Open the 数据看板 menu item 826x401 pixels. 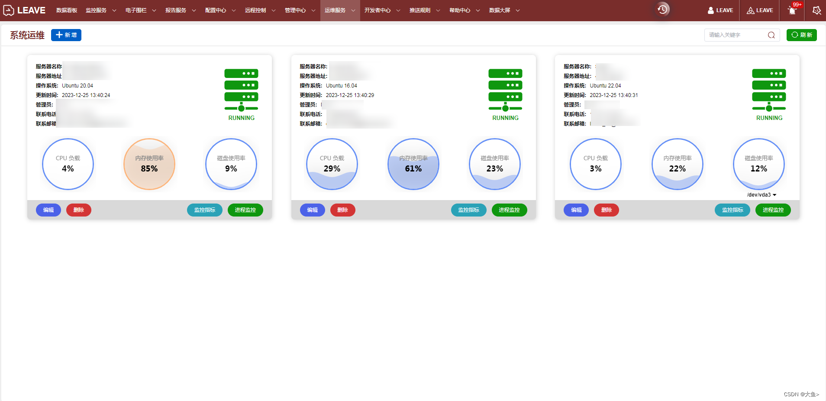tap(67, 10)
